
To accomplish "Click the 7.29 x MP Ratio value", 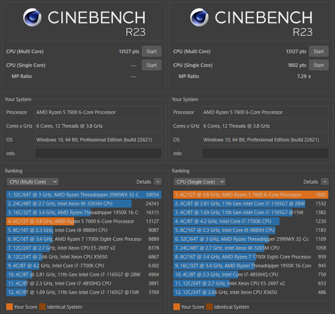I will point(304,76).
